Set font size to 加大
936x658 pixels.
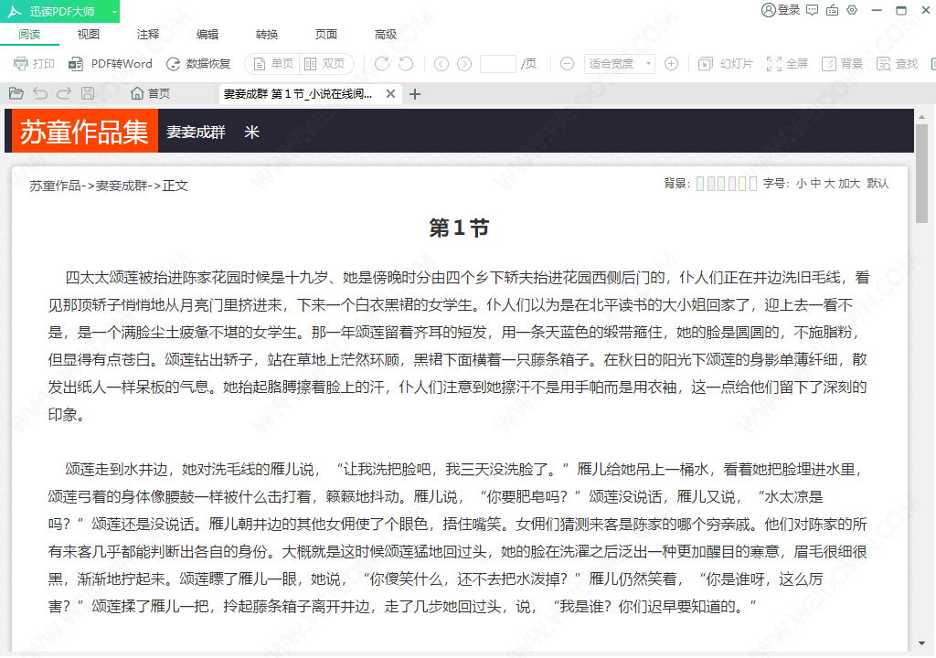(849, 184)
